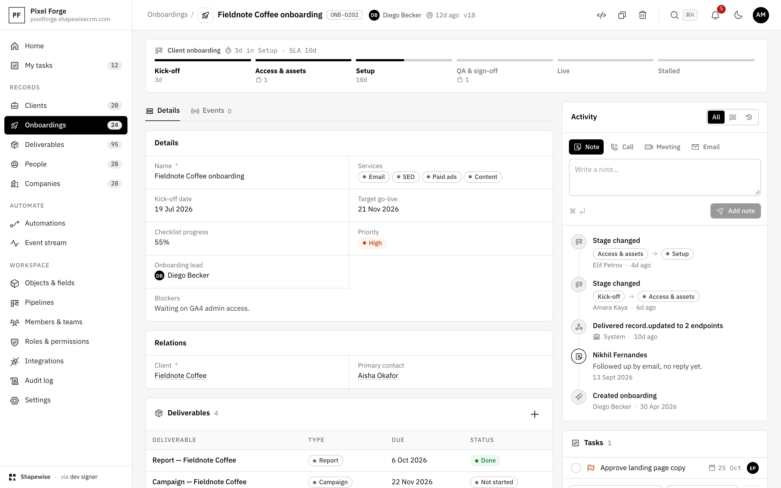Click the task priority flag icon
The image size is (781, 488).
591,468
